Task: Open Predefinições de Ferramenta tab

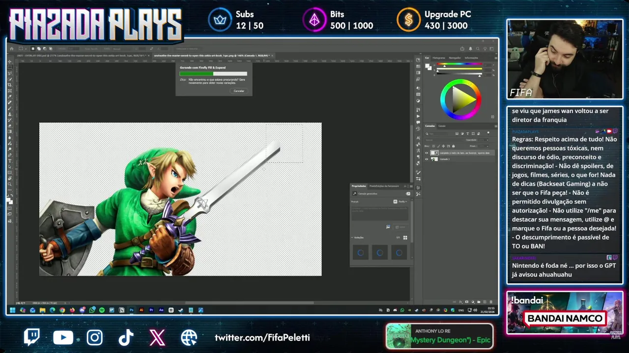Action: 384,186
